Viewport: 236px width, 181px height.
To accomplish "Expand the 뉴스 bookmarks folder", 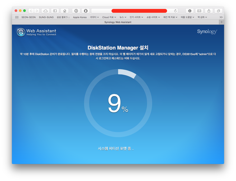I will 123,17.
